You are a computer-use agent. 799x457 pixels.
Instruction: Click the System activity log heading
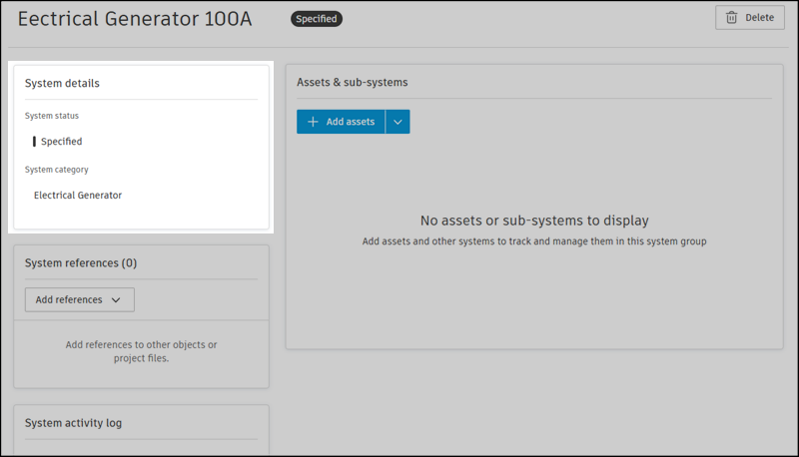tap(73, 423)
